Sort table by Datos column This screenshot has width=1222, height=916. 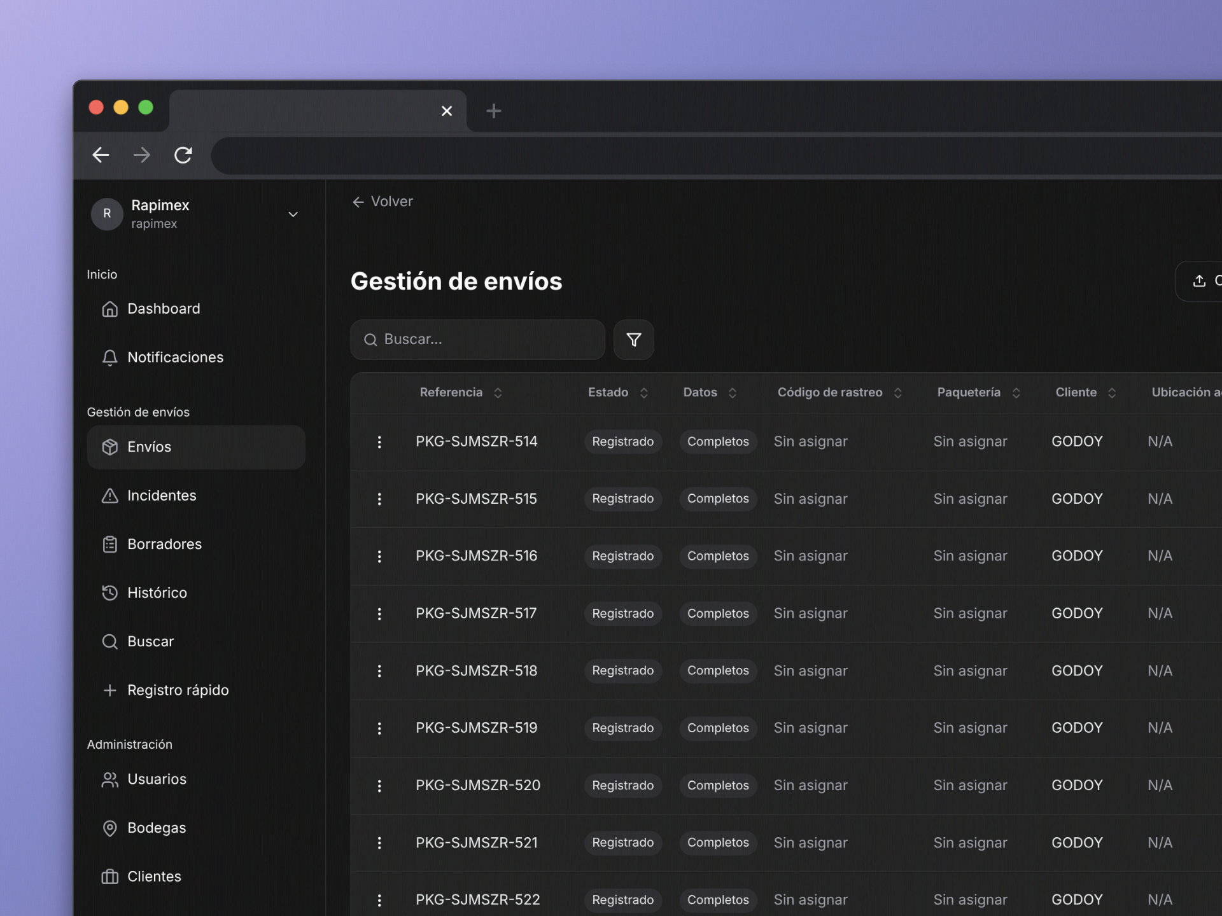710,392
